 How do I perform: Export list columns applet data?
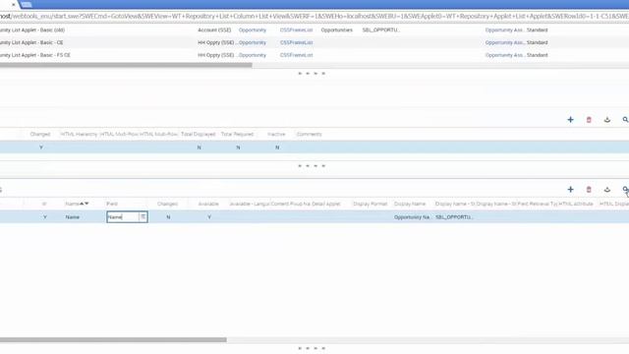coord(607,190)
